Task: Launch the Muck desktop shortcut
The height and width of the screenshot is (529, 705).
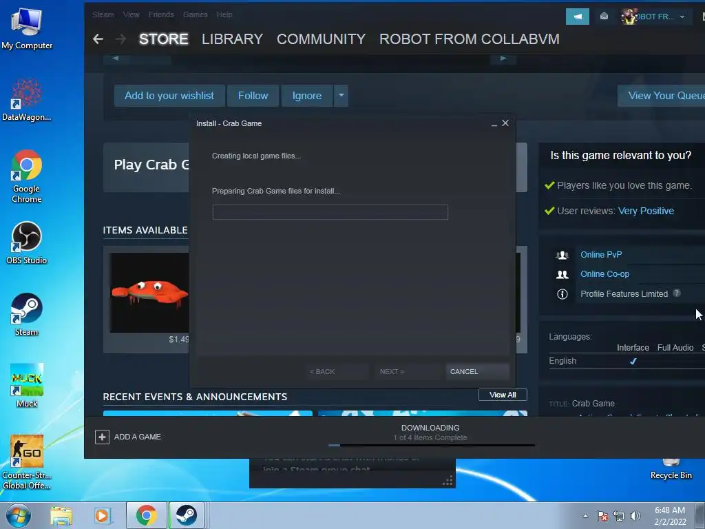Action: [x=27, y=386]
